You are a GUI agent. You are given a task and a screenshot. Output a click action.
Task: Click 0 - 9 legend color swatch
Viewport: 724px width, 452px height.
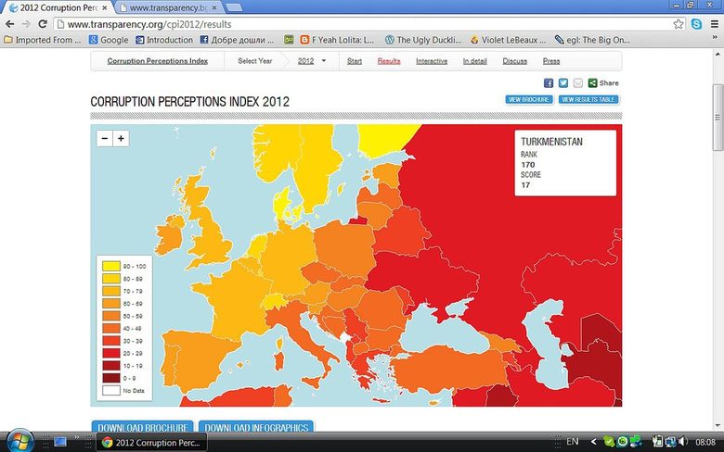coord(111,378)
